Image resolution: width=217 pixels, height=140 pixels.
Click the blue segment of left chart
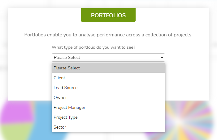click(42, 121)
